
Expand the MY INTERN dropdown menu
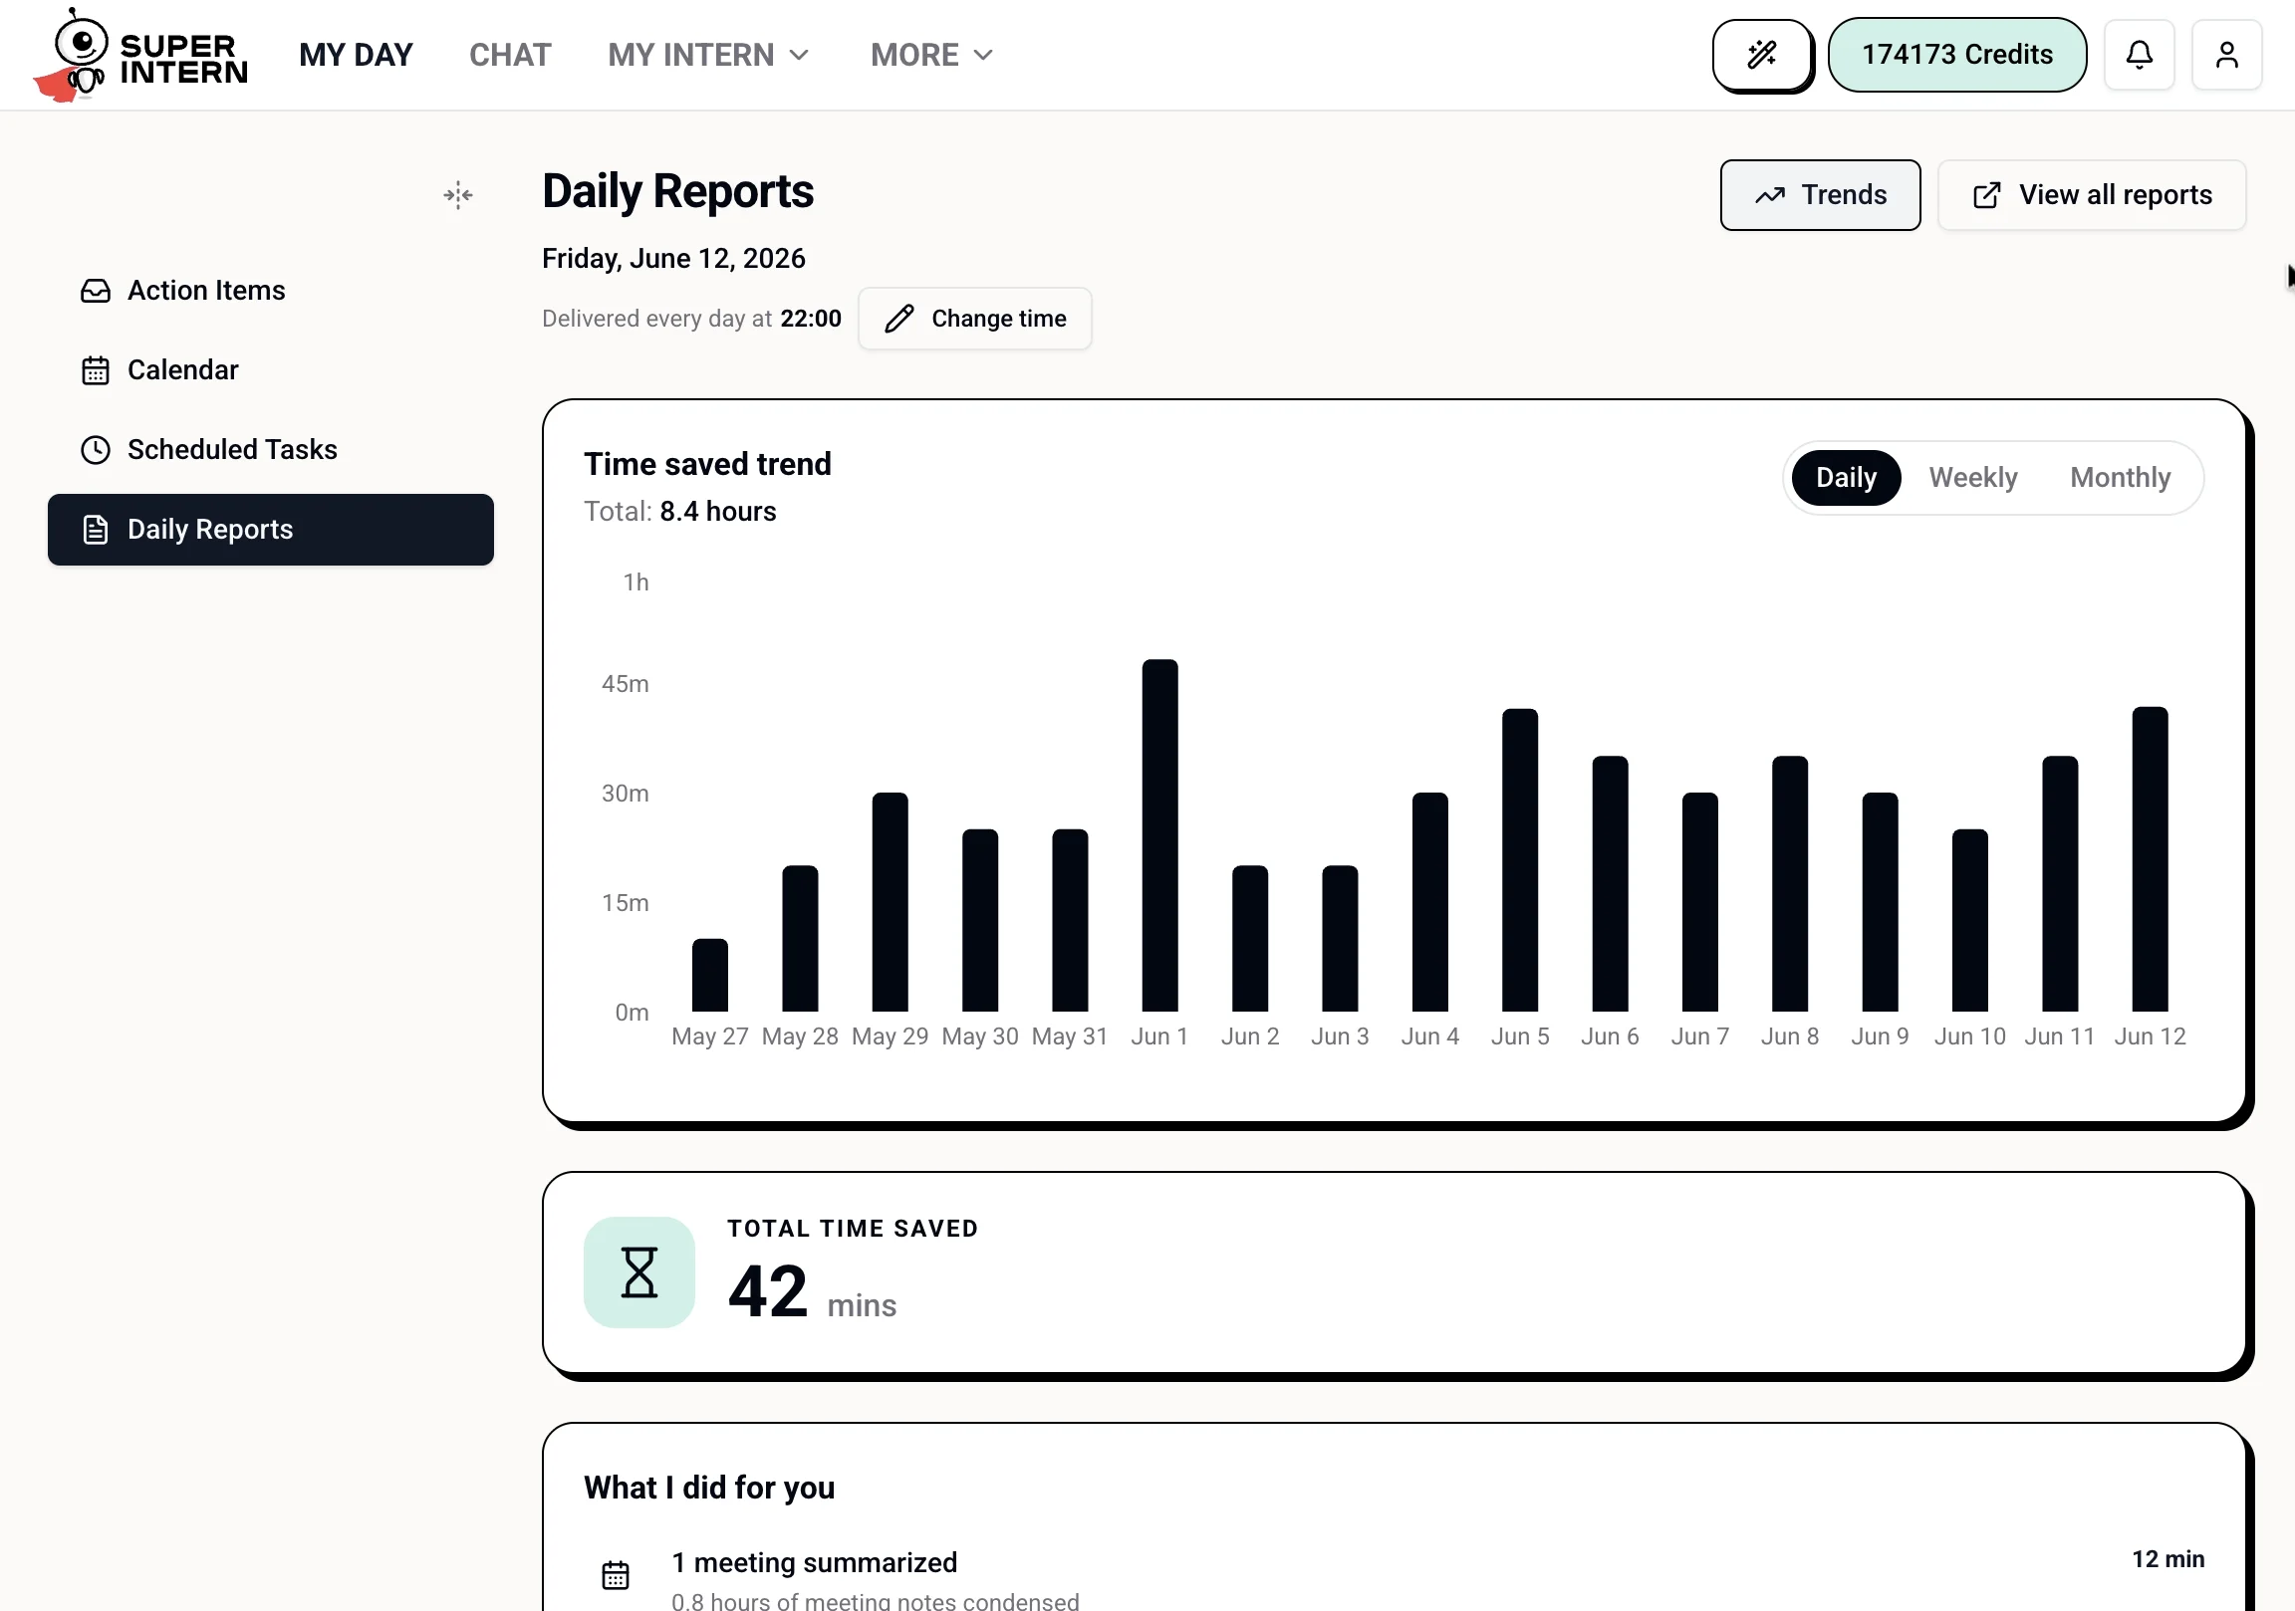tap(707, 55)
